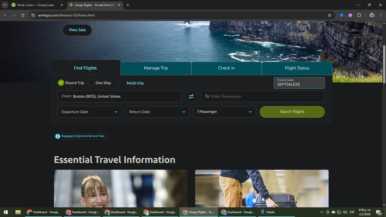Open smiling woman travel info thumbnail
386x217 pixels.
coord(121,188)
